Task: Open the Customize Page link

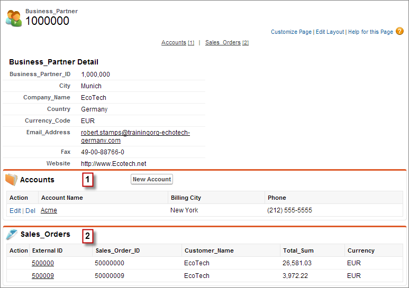Action: pyautogui.click(x=291, y=32)
